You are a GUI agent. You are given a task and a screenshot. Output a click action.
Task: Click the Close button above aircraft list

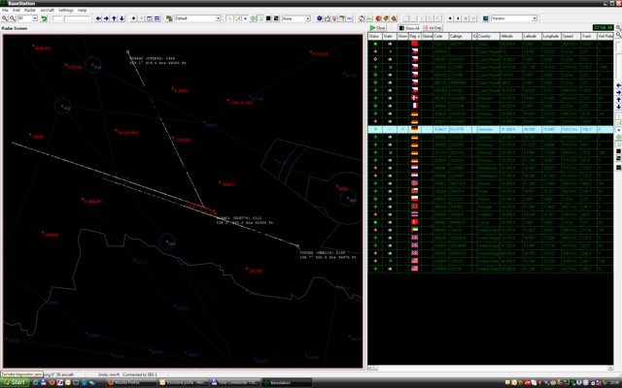[x=378, y=28]
